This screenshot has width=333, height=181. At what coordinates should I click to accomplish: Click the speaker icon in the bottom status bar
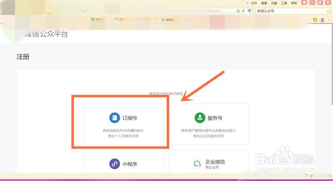pos(312,176)
